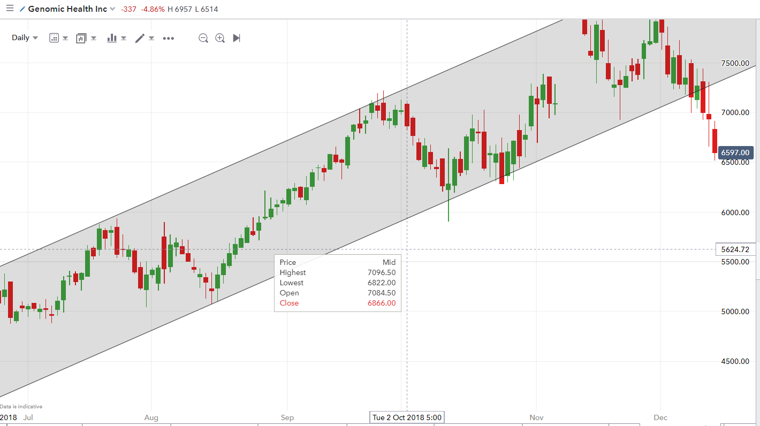The width and height of the screenshot is (760, 426).
Task: Expand the Genomic Health Inc instrument dropdown
Action: coord(112,9)
